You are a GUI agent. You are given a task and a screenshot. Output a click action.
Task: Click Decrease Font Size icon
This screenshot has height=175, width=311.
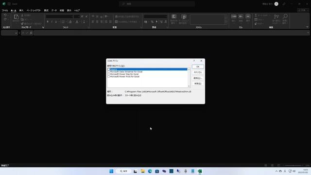[x=86, y=17]
